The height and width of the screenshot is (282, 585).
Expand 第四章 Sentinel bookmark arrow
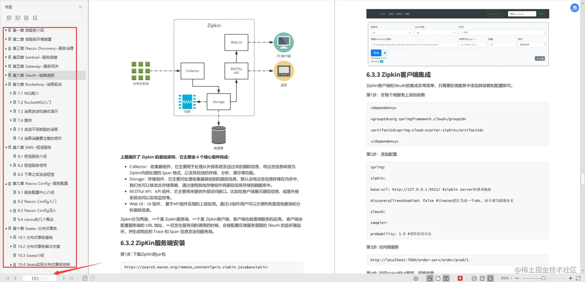click(x=6, y=57)
